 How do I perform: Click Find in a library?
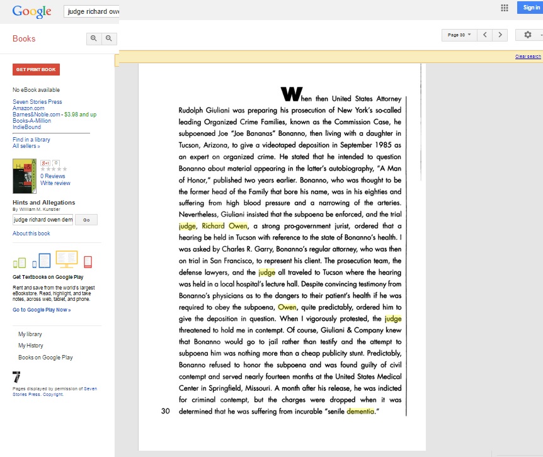(31, 139)
